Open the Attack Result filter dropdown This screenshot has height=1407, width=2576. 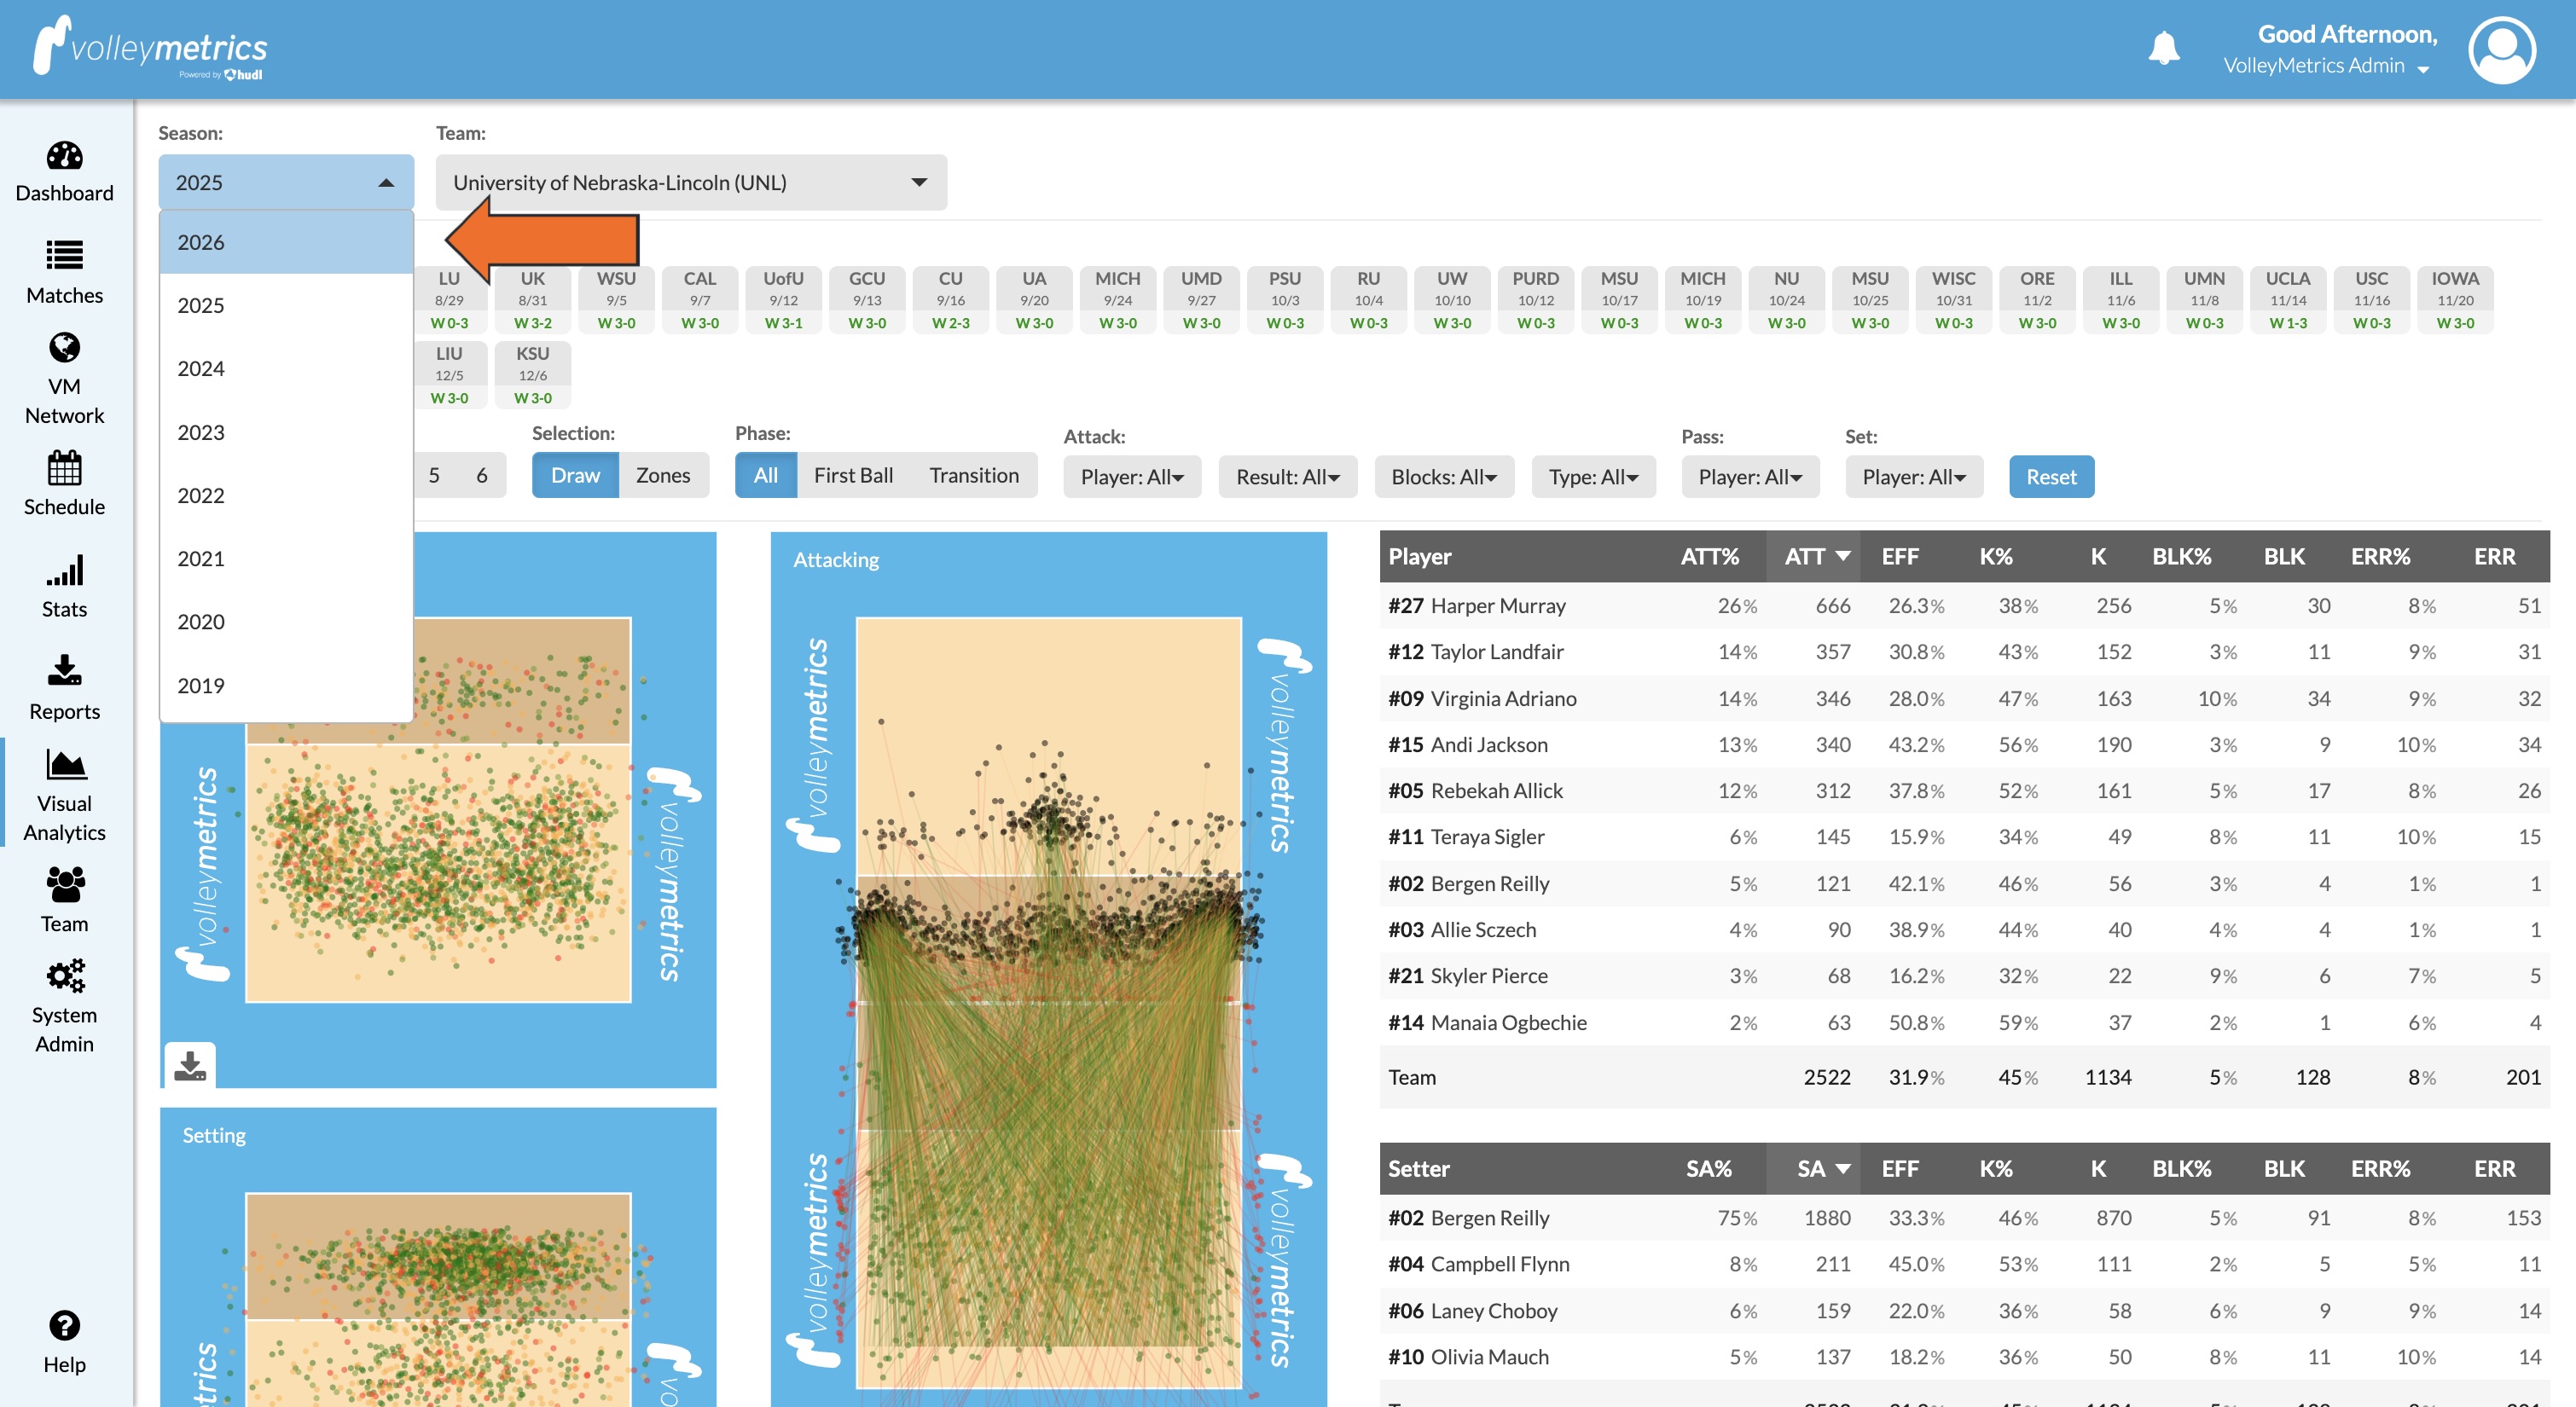(1287, 477)
